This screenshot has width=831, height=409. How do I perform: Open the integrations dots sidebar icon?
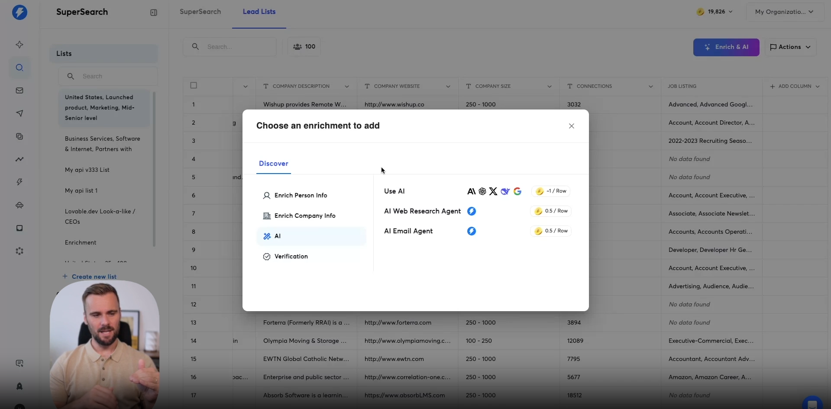(19, 251)
